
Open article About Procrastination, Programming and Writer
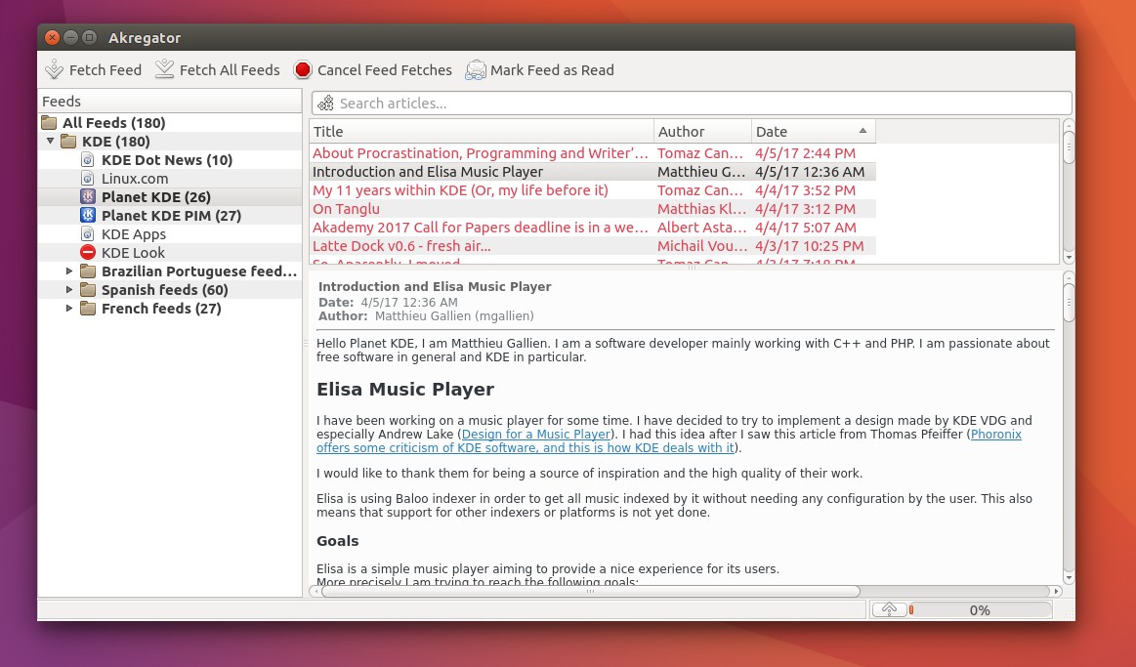(481, 152)
